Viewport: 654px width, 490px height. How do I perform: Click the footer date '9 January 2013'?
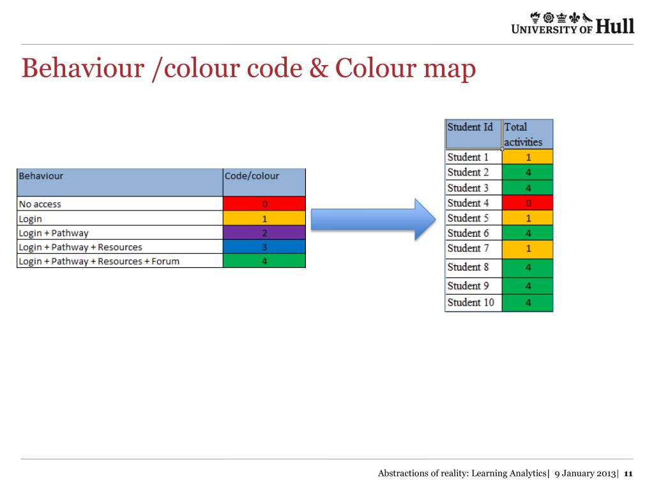coord(585,473)
